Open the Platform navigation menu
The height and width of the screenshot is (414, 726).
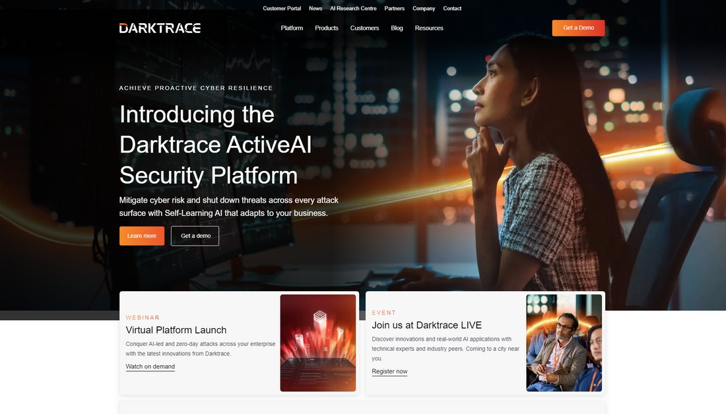[292, 28]
